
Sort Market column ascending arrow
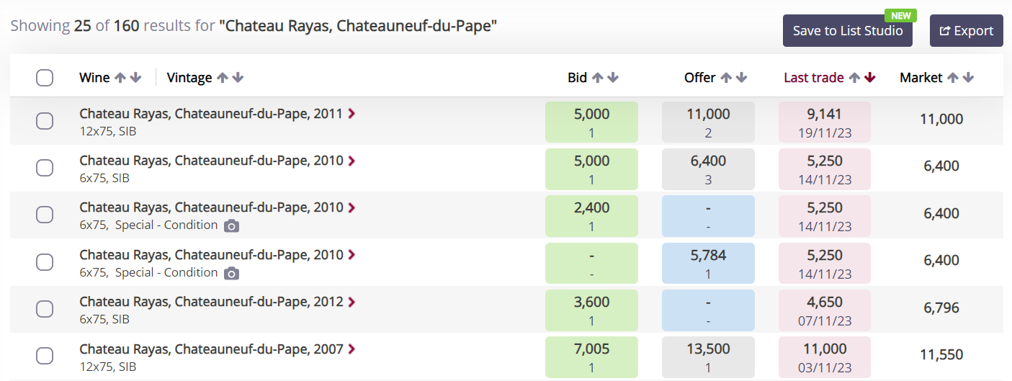(953, 78)
